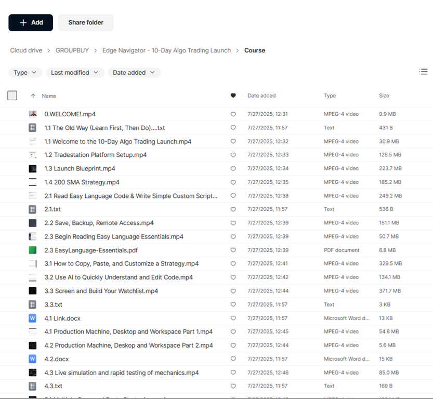433x399 pixels.
Task: Favorite 1.4 200 SMA Strategy.mp4
Action: point(233,182)
